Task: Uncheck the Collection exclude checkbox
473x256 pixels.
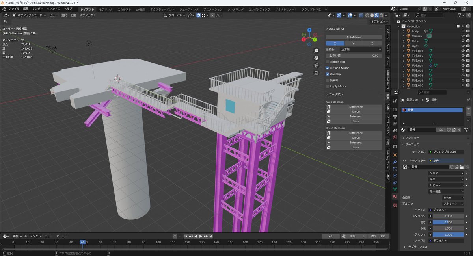Action: click(x=458, y=26)
